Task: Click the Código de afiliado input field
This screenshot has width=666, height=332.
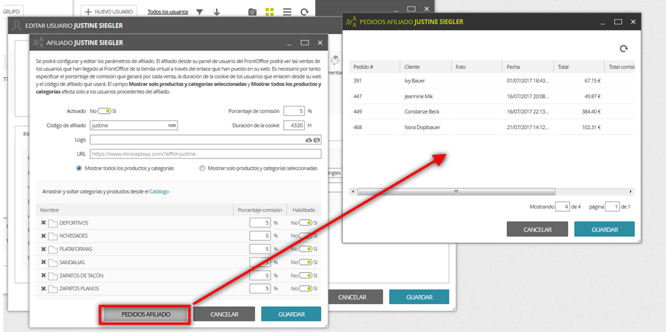Action: 134,126
